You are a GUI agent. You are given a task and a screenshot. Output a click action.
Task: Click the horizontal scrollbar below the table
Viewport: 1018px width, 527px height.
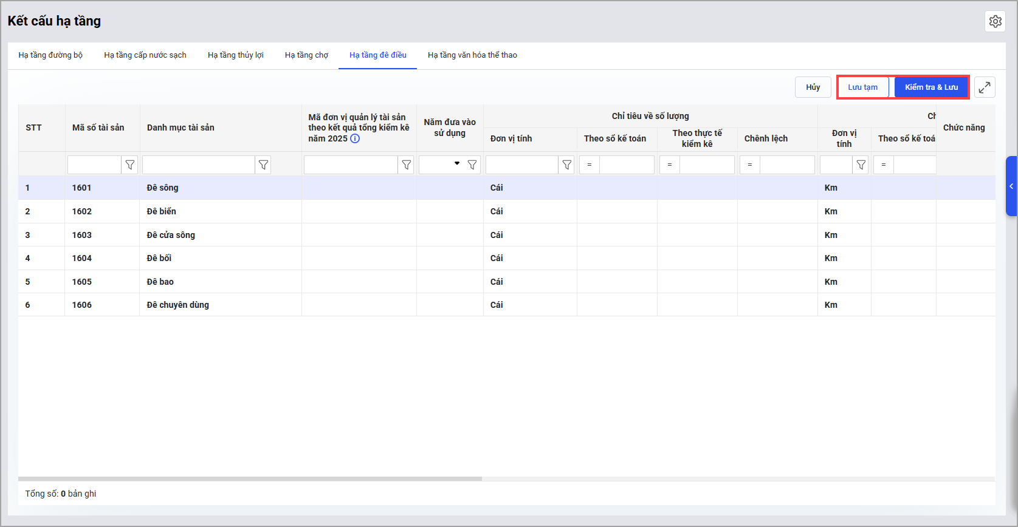(x=250, y=478)
